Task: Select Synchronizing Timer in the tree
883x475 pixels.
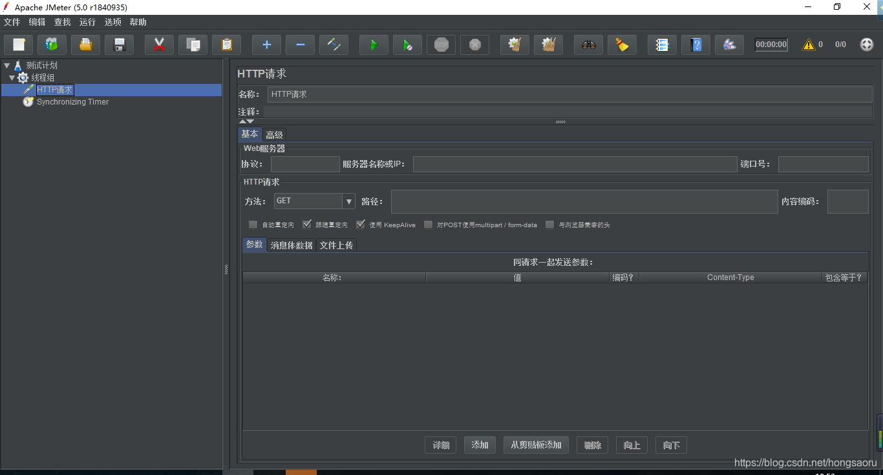Action: tap(72, 102)
